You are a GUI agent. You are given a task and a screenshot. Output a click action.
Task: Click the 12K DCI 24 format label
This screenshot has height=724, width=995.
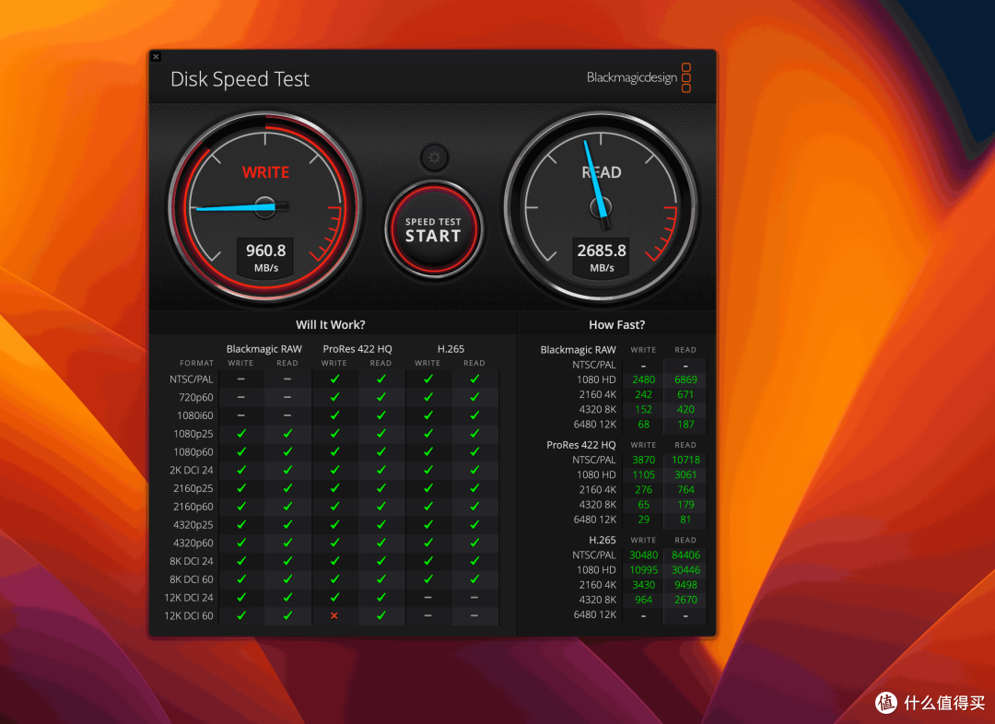click(x=189, y=598)
